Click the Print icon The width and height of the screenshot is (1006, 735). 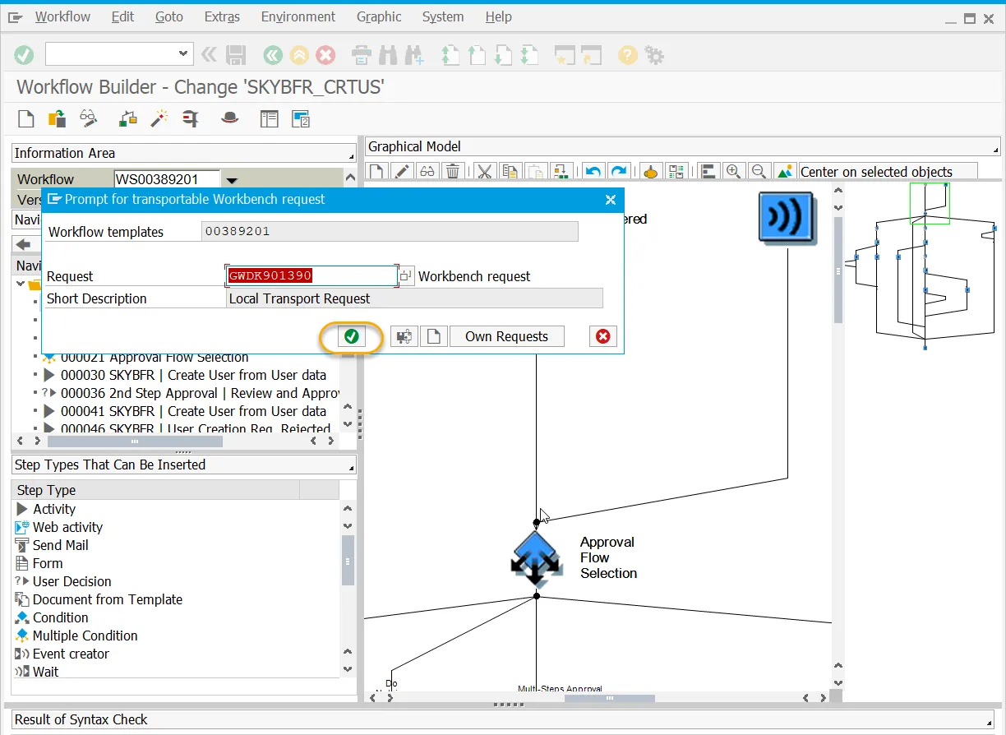click(362, 55)
